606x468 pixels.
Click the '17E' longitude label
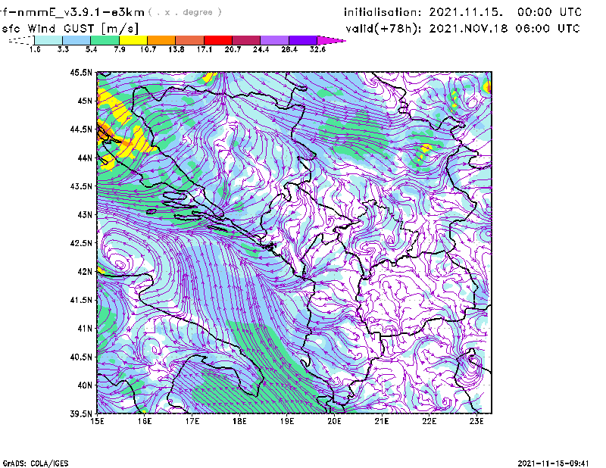point(192,421)
